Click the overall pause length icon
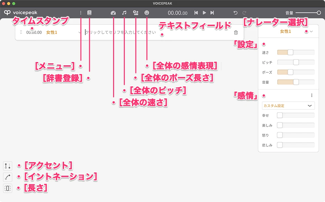Image resolution: width=325 pixels, height=202 pixels. (136, 13)
